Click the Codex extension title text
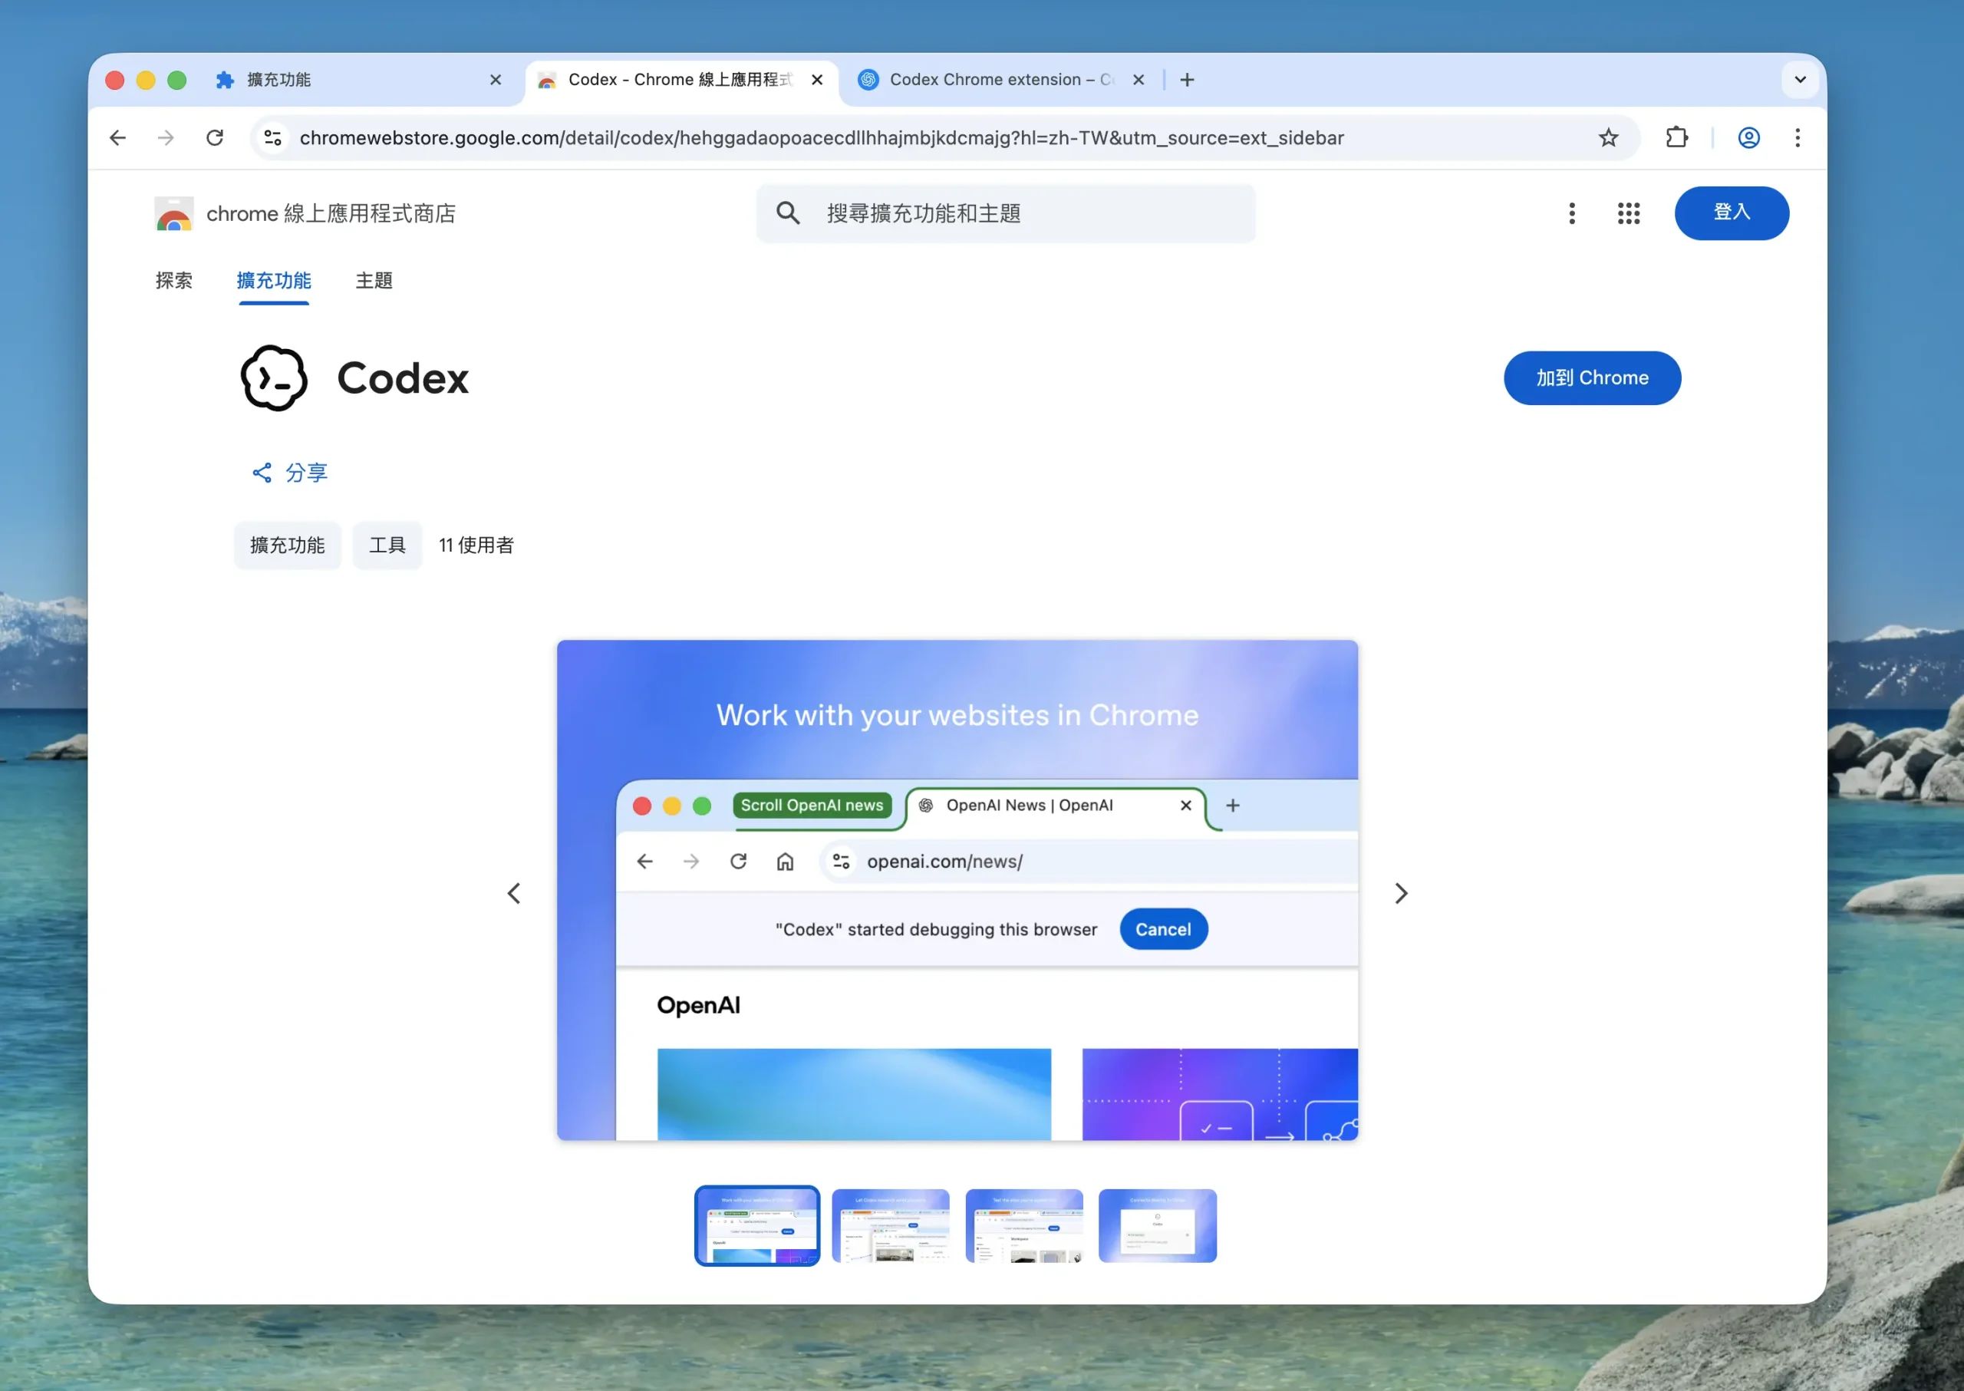 pyautogui.click(x=403, y=377)
